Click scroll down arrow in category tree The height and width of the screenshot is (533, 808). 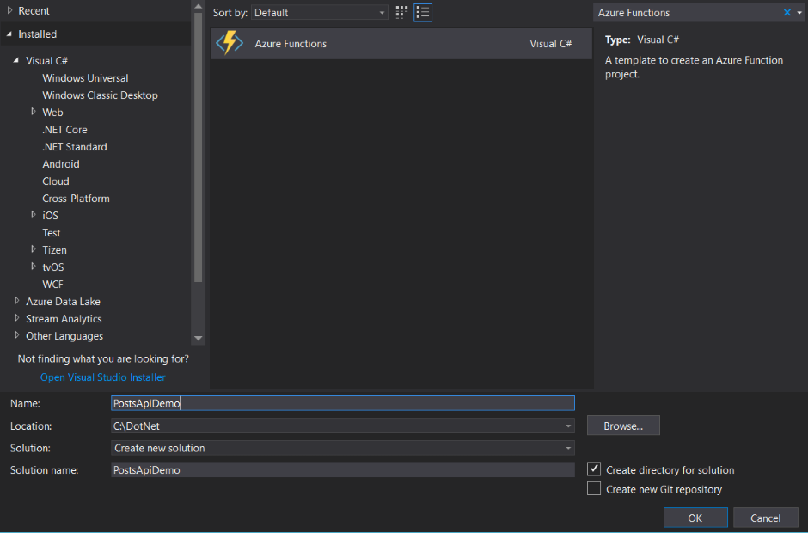198,338
